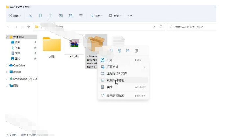Choose 打开 (Open) in context menu

(123, 60)
